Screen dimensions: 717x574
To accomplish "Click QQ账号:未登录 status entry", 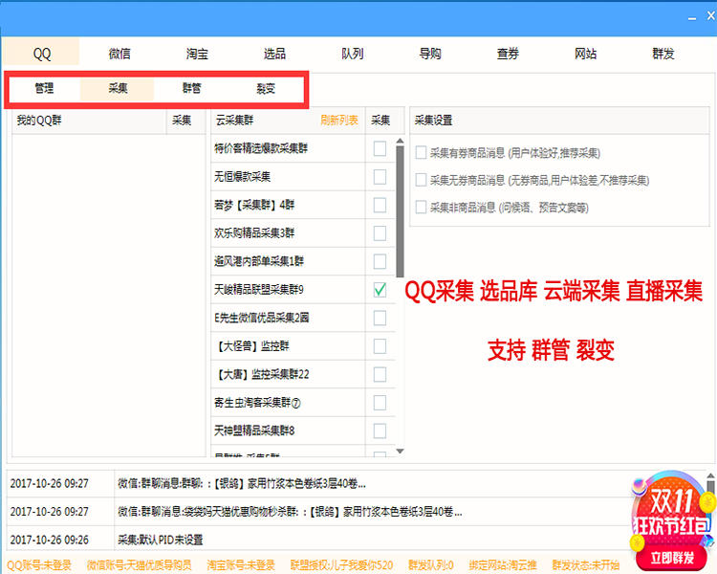I will [39, 565].
